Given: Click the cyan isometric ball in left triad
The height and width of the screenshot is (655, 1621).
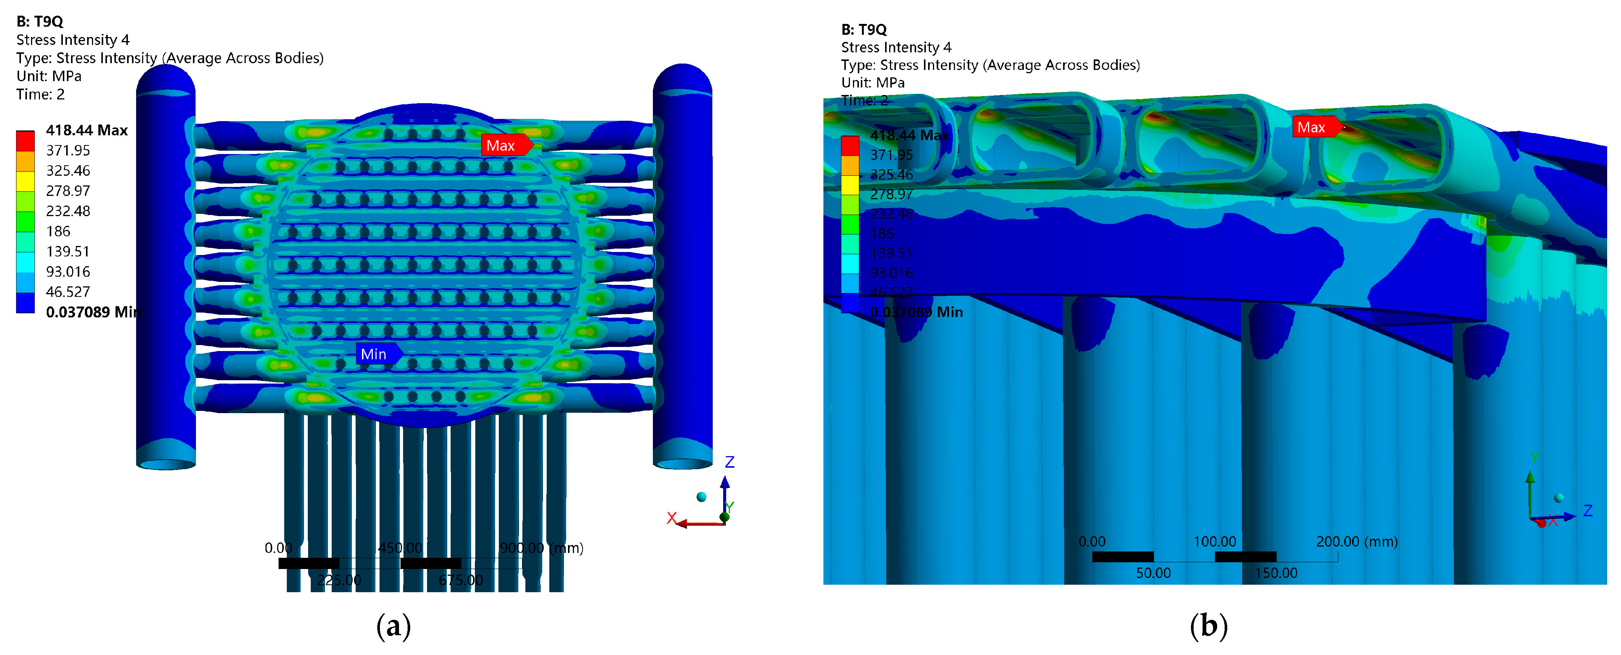Looking at the screenshot, I should [x=701, y=497].
